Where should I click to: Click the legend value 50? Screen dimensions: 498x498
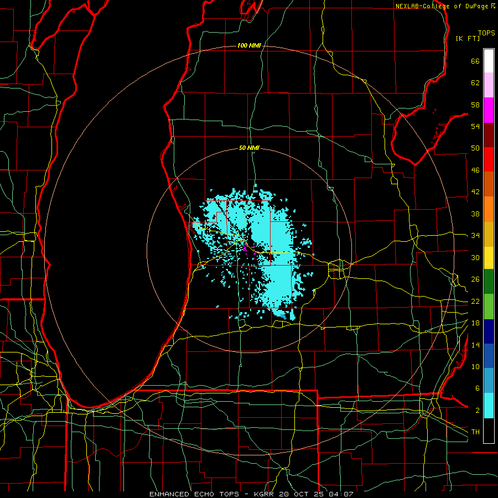[475, 148]
